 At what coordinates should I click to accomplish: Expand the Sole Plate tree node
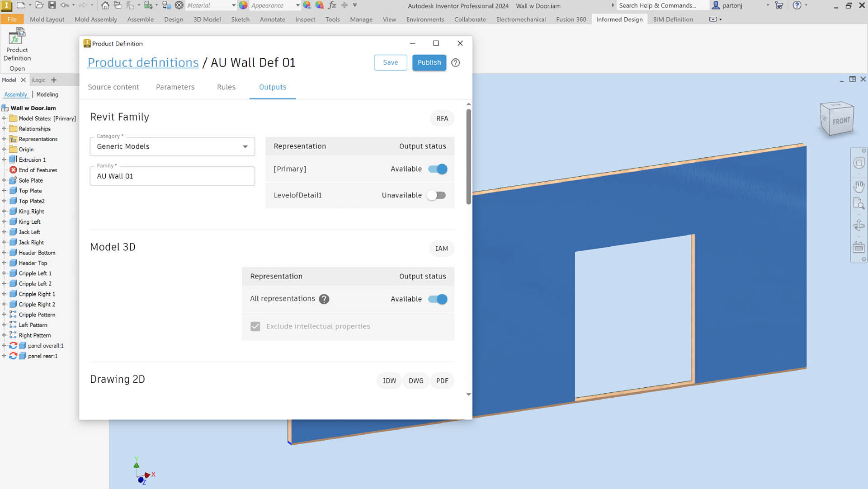[4, 180]
